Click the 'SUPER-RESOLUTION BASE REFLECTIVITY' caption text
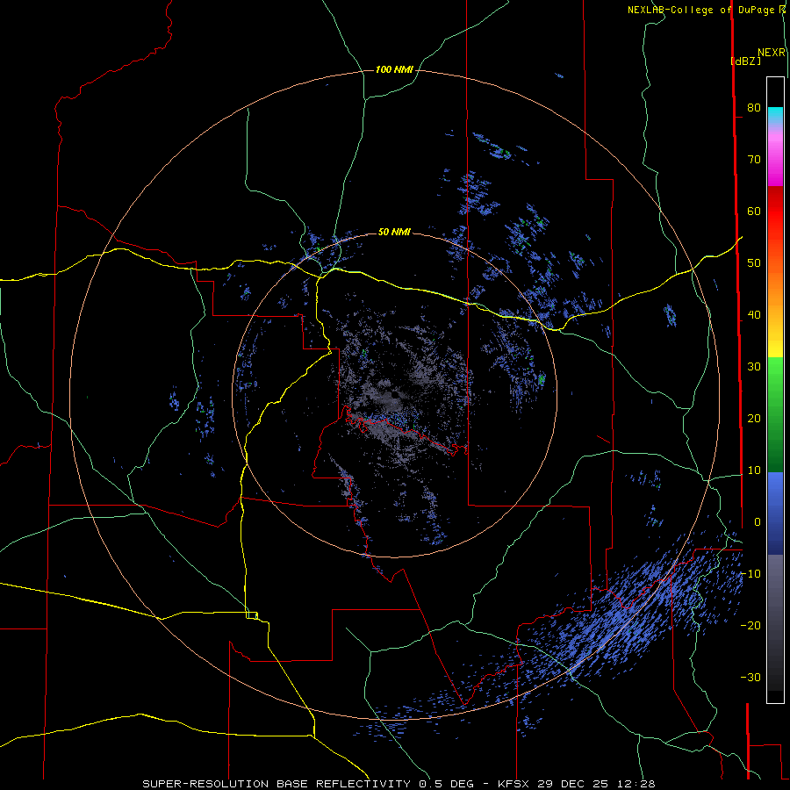Image resolution: width=790 pixels, height=790 pixels. pyautogui.click(x=276, y=784)
